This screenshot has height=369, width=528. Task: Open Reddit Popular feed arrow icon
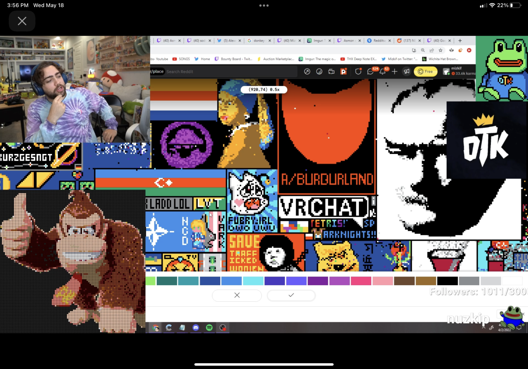pyautogui.click(x=307, y=71)
